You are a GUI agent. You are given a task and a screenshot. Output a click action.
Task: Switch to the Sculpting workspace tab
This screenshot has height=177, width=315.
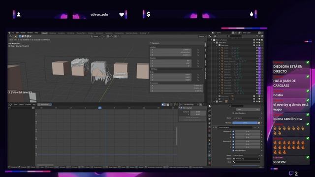pyautogui.click(x=62, y=33)
